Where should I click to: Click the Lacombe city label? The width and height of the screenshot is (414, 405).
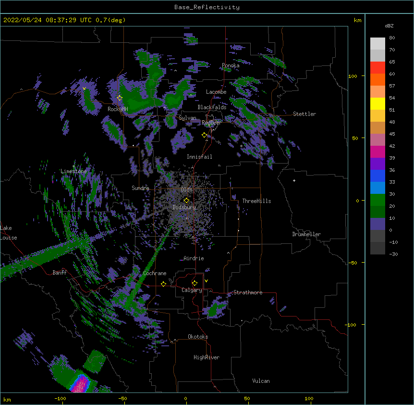click(x=216, y=92)
